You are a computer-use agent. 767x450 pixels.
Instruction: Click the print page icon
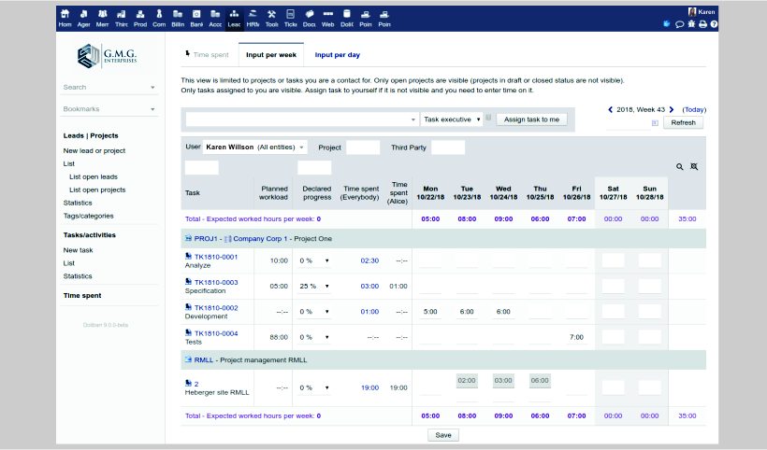702,23
